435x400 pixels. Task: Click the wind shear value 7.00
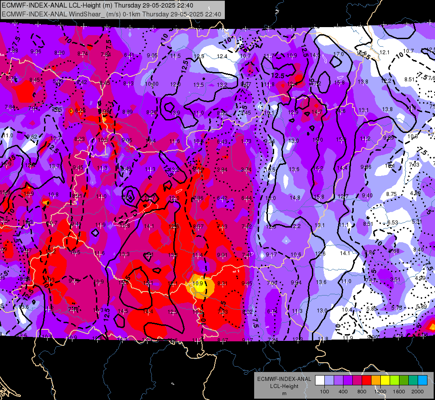(272, 283)
